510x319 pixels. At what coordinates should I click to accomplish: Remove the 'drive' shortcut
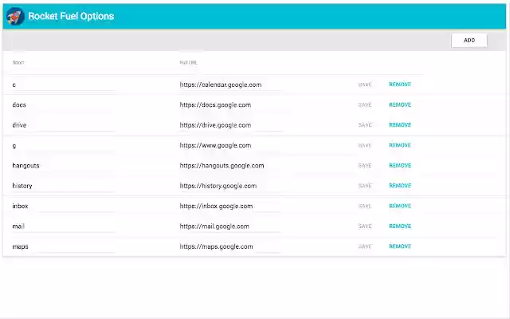tap(400, 124)
